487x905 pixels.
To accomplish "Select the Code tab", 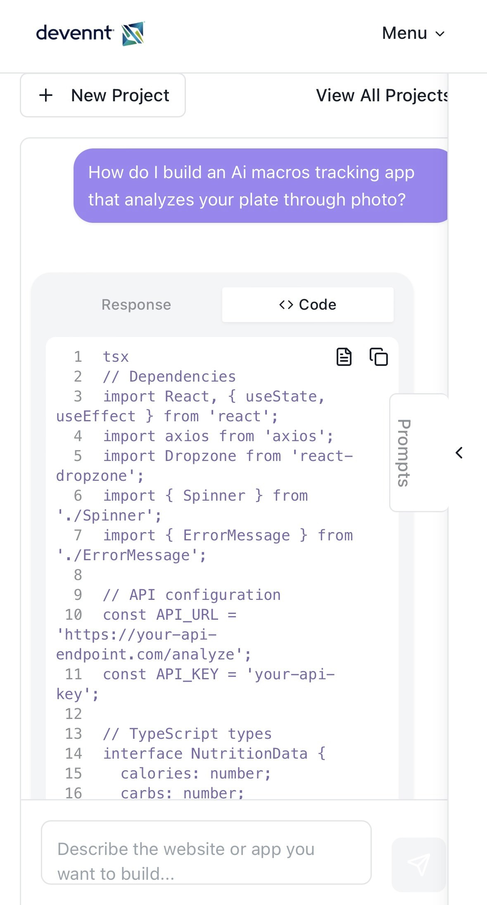I will [x=308, y=305].
